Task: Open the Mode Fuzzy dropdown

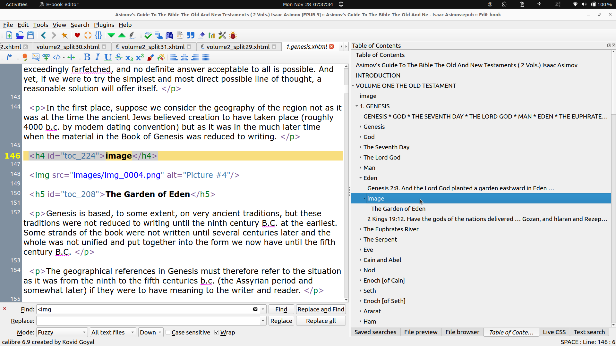Action: (x=62, y=333)
